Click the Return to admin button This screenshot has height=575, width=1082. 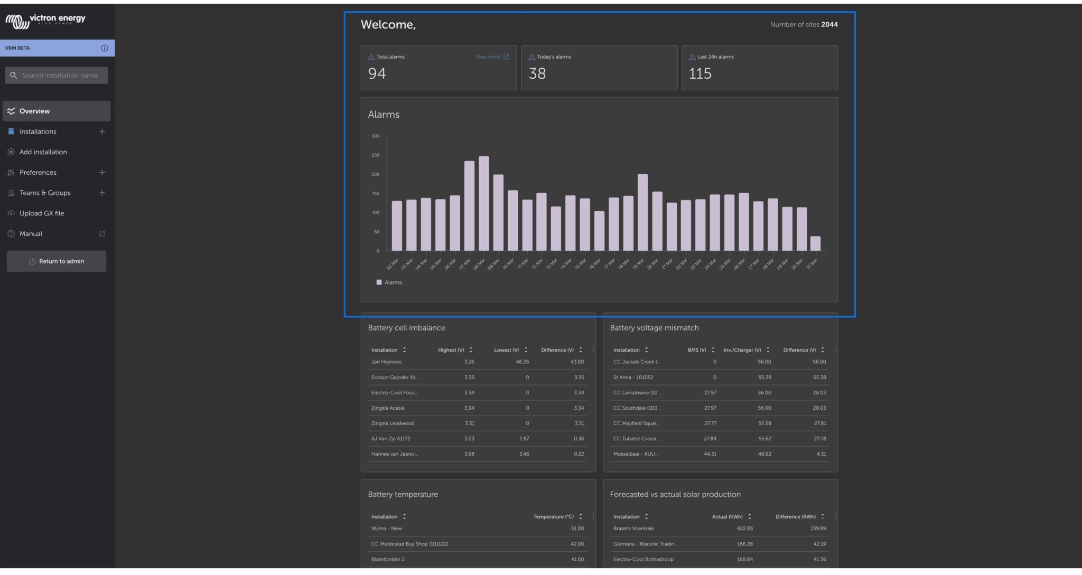coord(56,261)
